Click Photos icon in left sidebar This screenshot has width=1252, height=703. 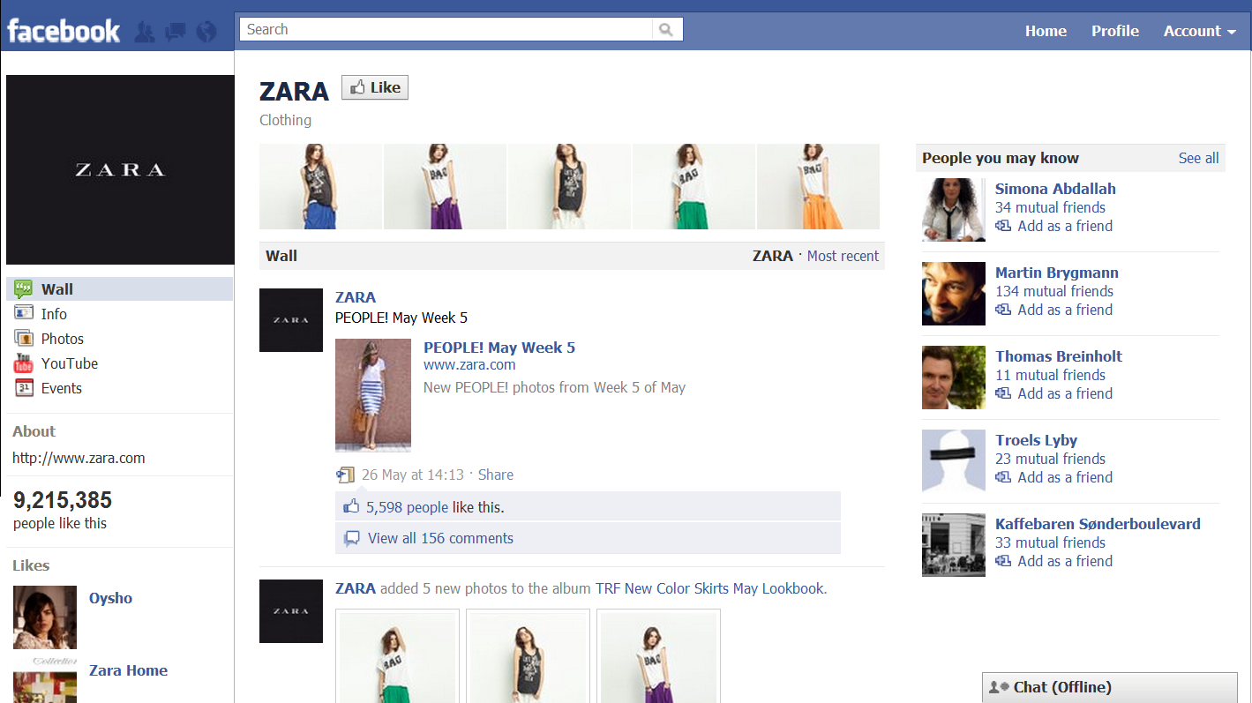point(24,339)
